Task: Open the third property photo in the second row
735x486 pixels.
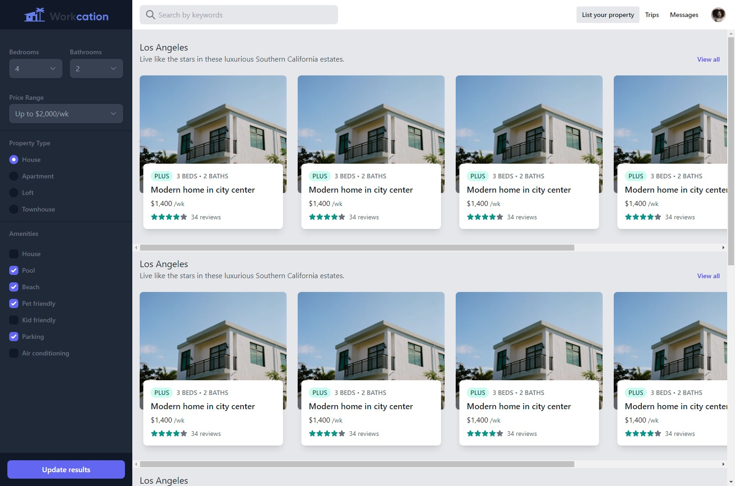Action: (529, 336)
